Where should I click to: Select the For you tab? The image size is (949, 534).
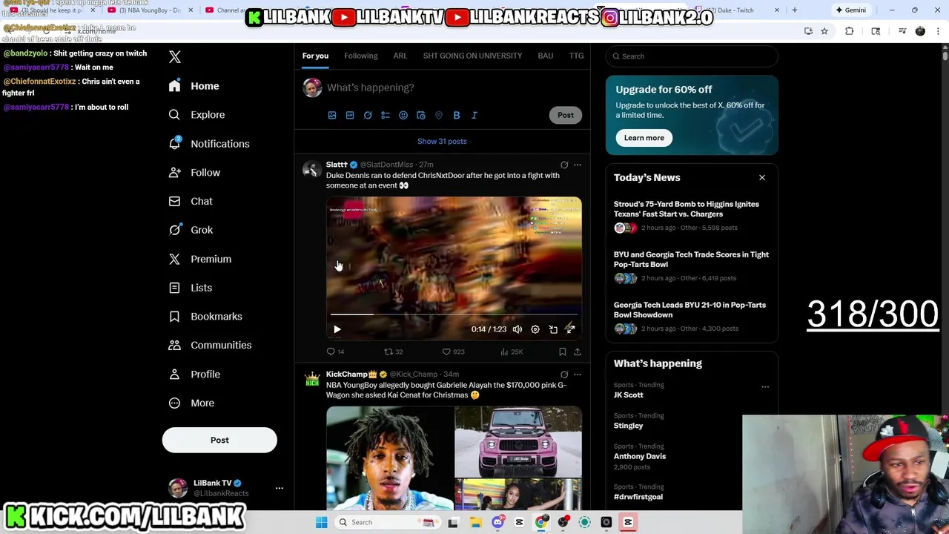315,56
